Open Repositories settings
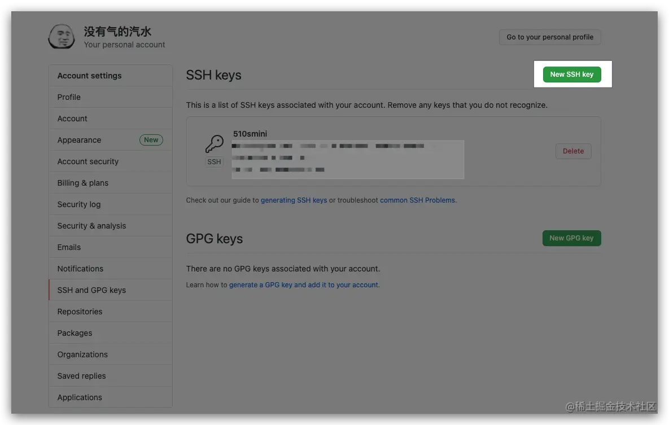This screenshot has height=425, width=669. point(111,312)
